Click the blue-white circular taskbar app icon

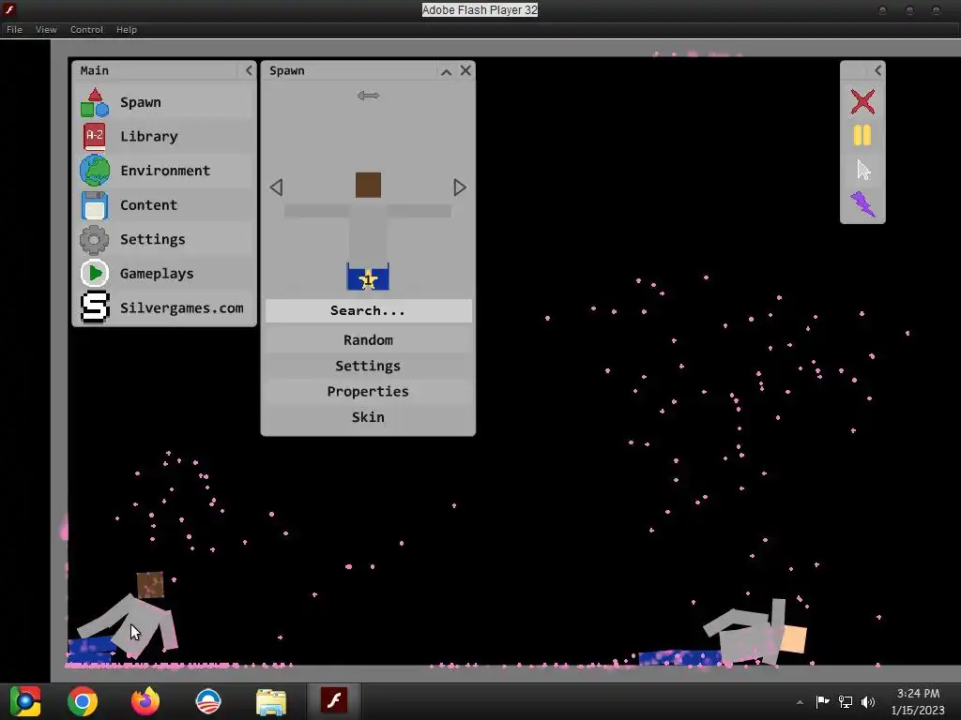(207, 701)
